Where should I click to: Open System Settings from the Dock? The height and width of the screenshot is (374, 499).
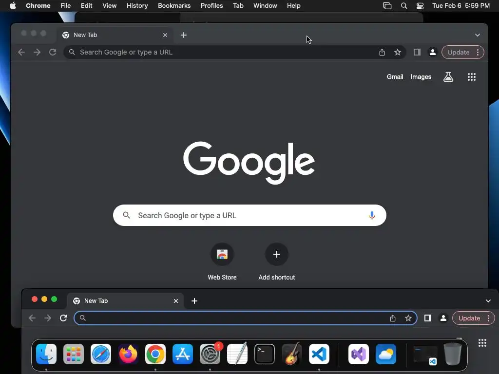[210, 354]
